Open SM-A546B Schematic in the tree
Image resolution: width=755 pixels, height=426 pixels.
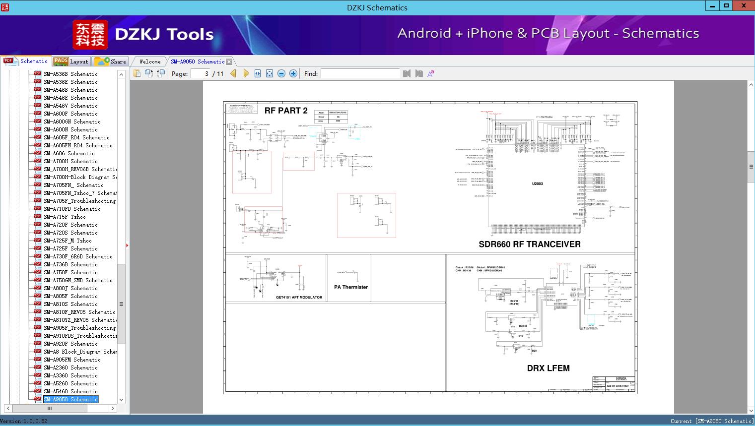tap(70, 90)
